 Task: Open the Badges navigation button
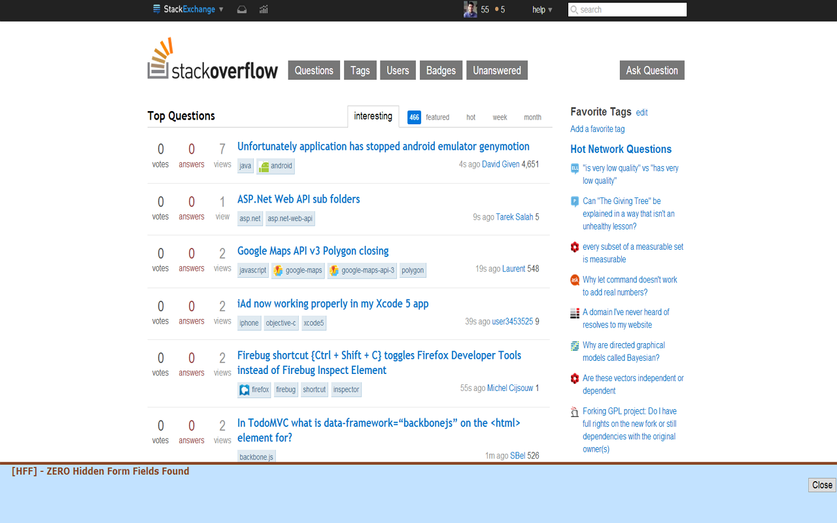pos(441,71)
